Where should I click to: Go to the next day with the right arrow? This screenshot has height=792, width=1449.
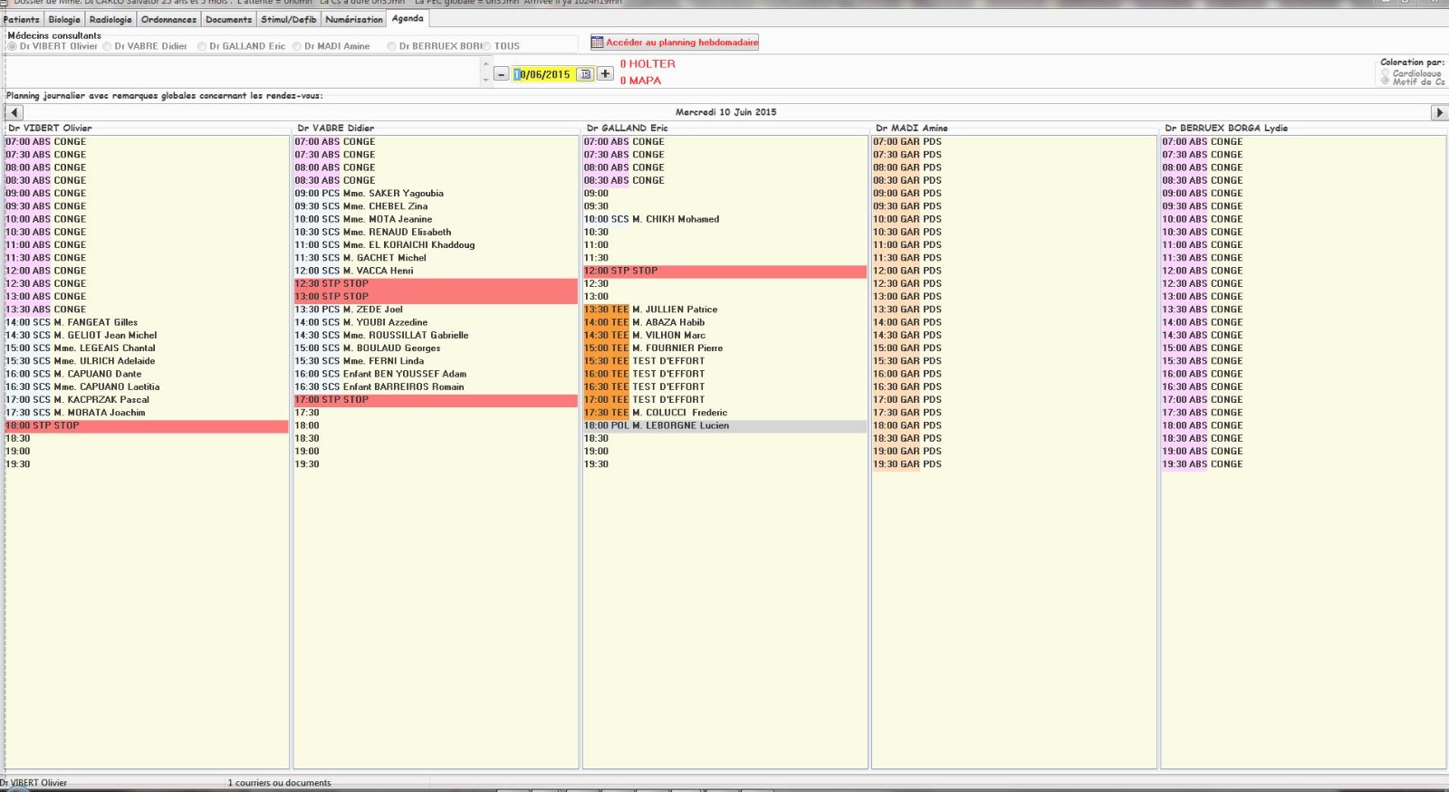1439,112
